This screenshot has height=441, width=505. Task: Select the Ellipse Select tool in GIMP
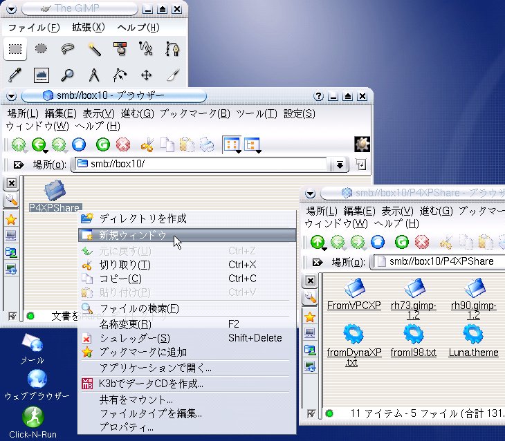pyautogui.click(x=42, y=49)
